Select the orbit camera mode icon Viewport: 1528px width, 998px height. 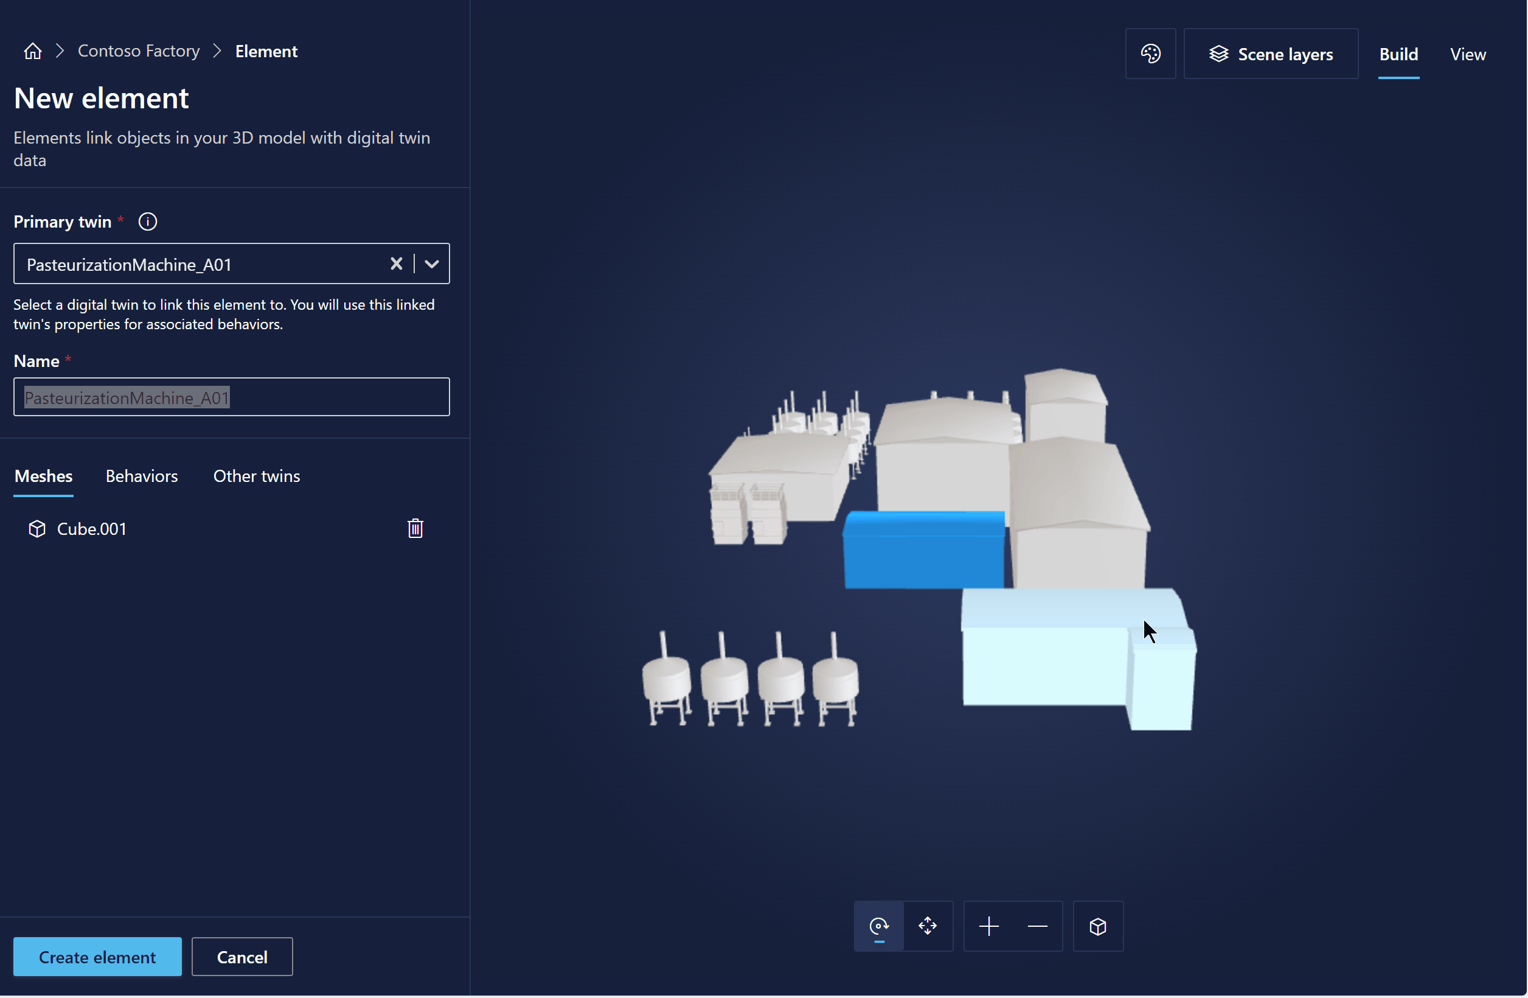pyautogui.click(x=879, y=926)
